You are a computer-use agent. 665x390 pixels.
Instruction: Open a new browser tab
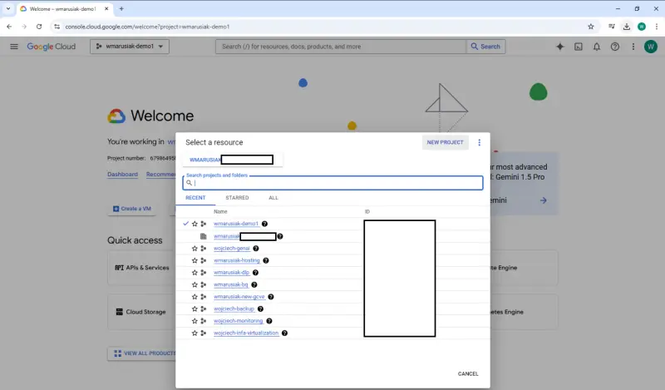[x=121, y=8]
